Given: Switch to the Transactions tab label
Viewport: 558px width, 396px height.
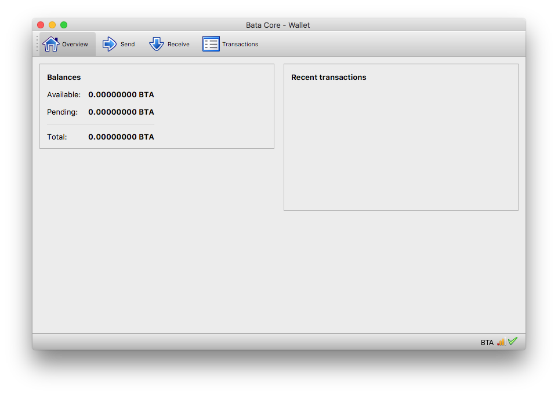Looking at the screenshot, I should 240,45.
